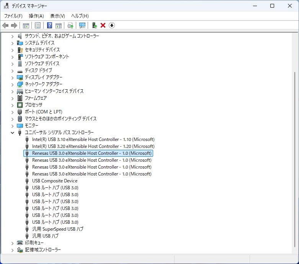Open the 表示(V) menu

[57, 16]
